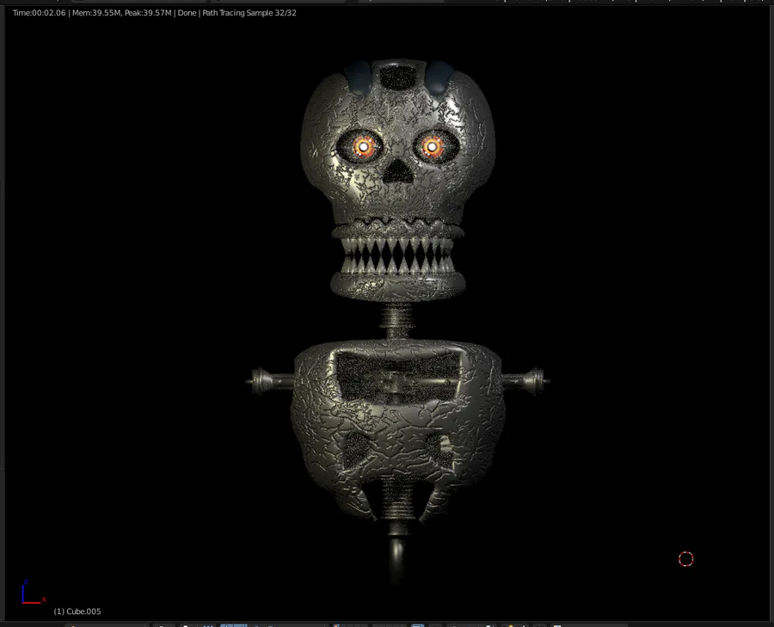The height and width of the screenshot is (627, 774).
Task: Click the "Mem:39.55M, Peak:39.57M" memory readout
Action: 121,13
